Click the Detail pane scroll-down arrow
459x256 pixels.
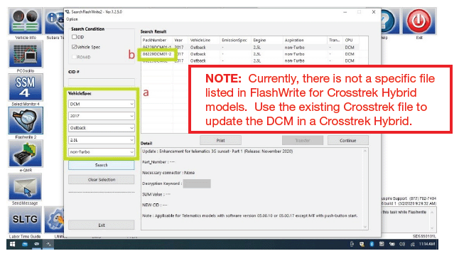tap(365, 227)
